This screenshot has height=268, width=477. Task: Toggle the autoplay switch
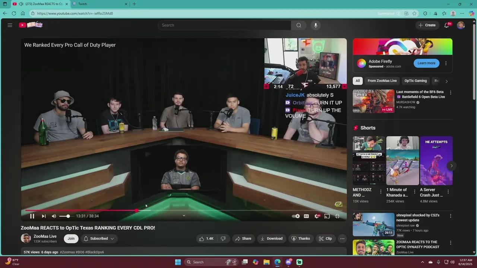[296, 216]
